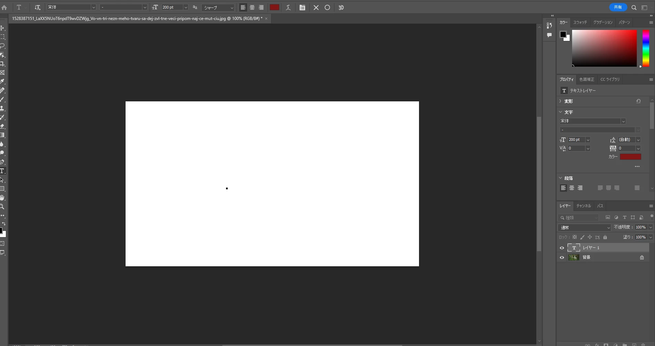Viewport: 655px width, 346px height.
Task: Open the character and paragraph panels icon
Action: [302, 8]
